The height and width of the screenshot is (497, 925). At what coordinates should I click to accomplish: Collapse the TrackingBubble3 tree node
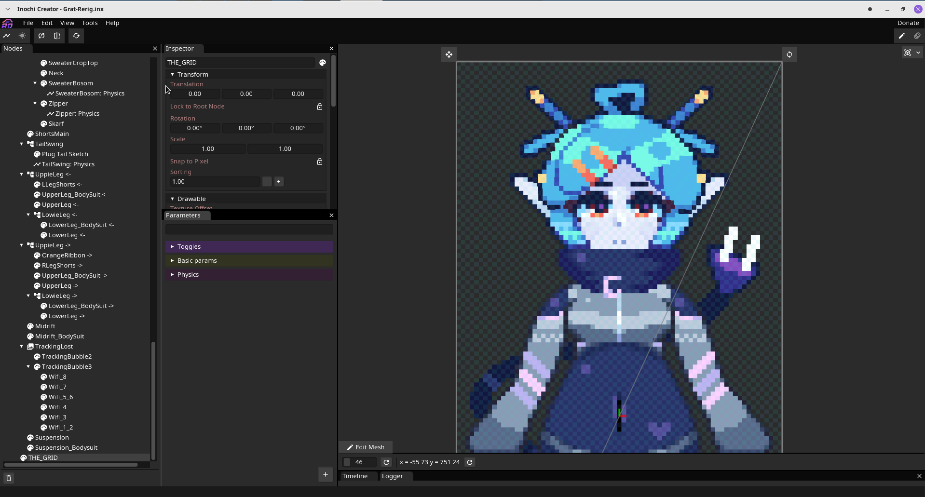tap(28, 367)
